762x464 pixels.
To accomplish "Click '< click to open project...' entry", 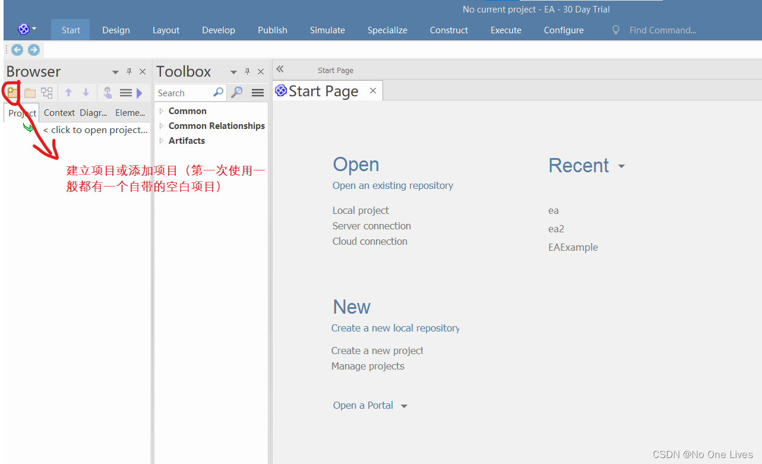I will click(95, 130).
